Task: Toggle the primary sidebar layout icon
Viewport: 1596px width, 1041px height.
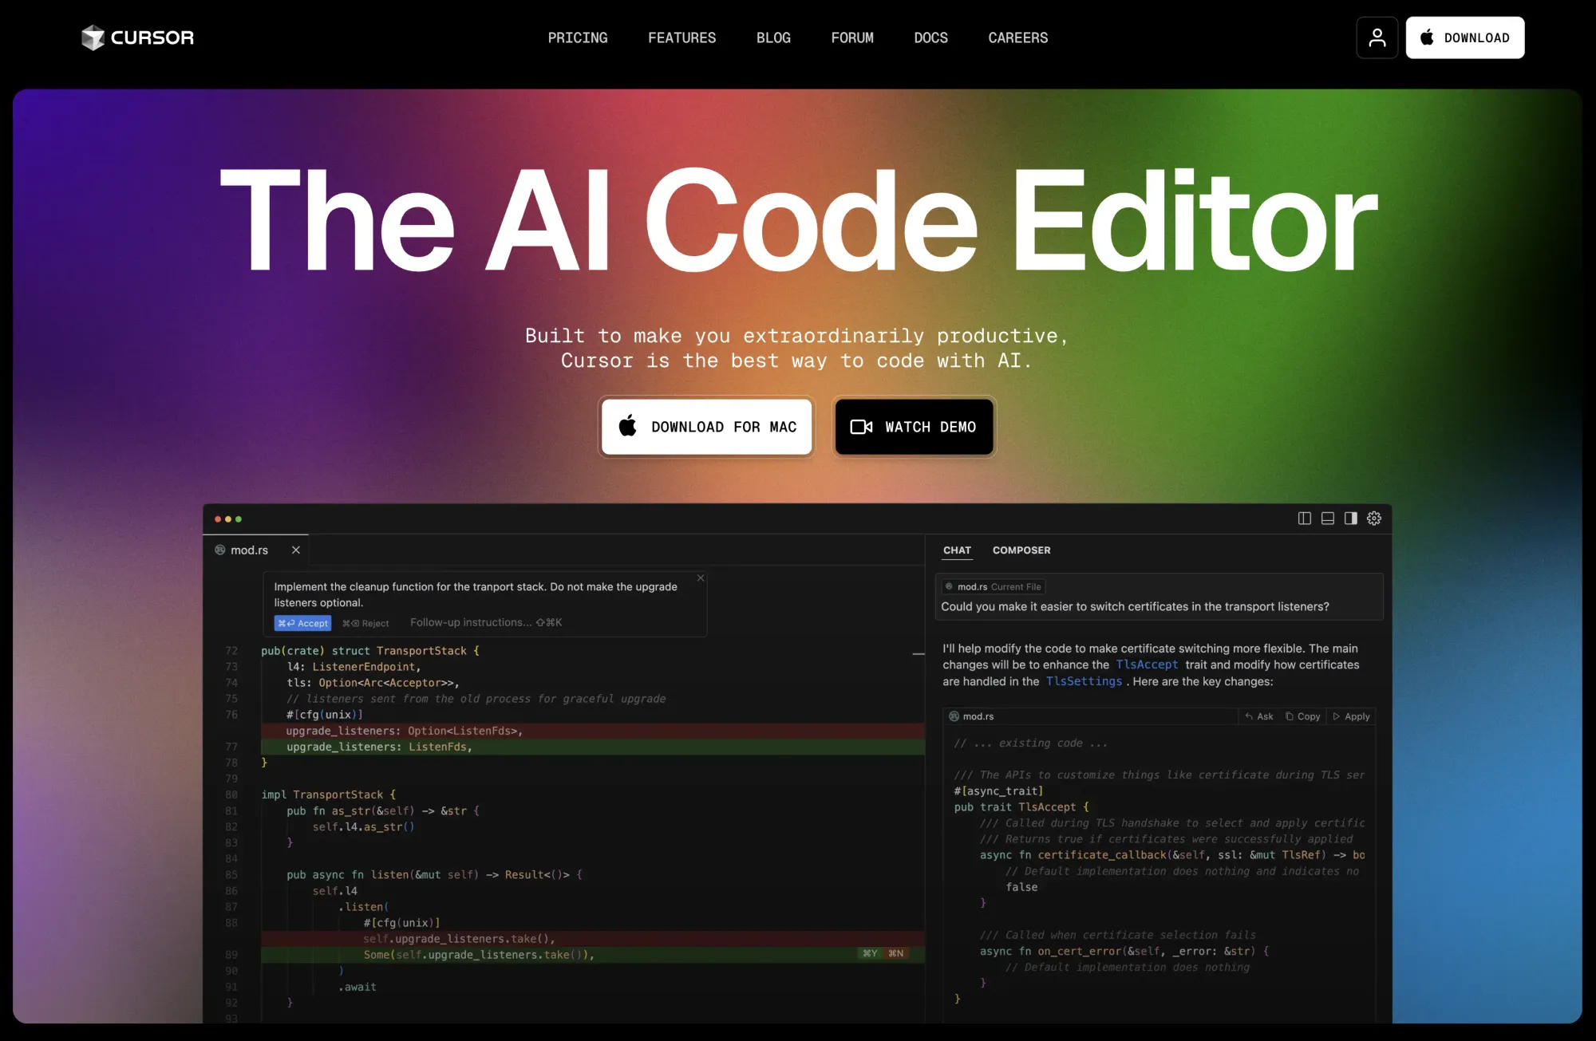Action: 1305,519
